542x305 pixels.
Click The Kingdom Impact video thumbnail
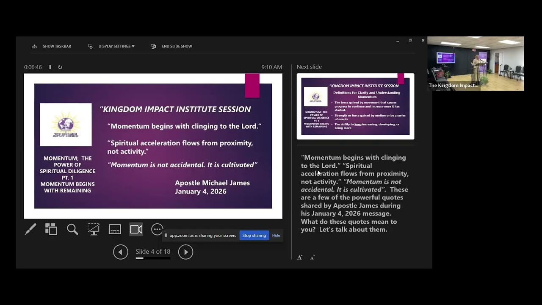[x=476, y=64]
